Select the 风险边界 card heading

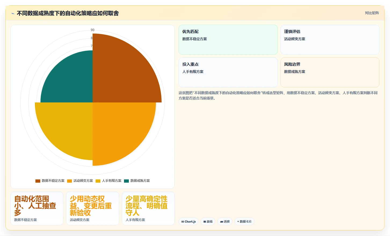click(292, 64)
